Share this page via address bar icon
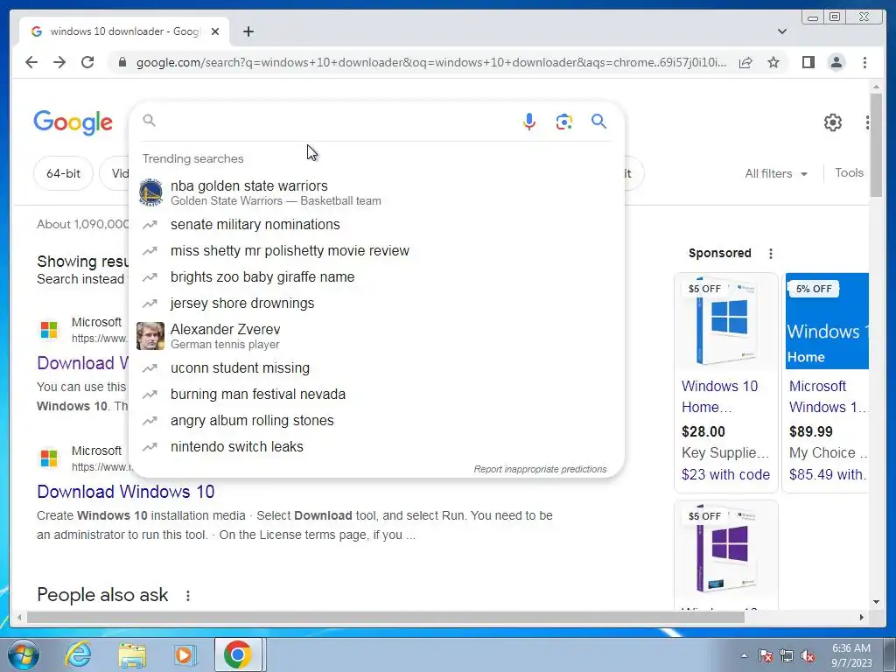 click(x=745, y=62)
